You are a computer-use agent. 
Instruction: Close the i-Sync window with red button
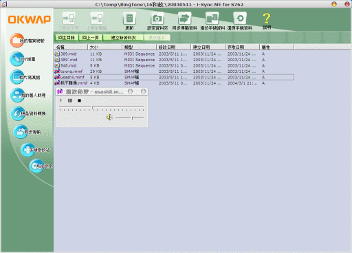[x=347, y=4]
